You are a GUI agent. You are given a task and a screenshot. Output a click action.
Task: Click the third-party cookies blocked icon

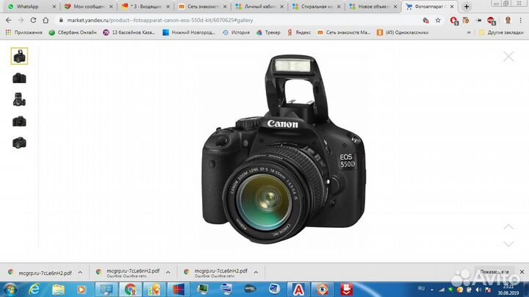[425, 21]
